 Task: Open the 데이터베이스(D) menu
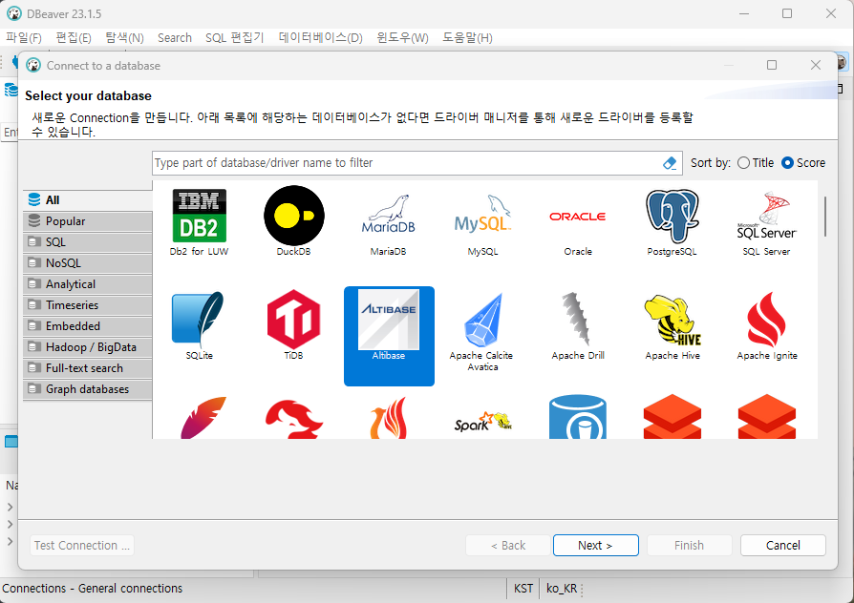320,37
